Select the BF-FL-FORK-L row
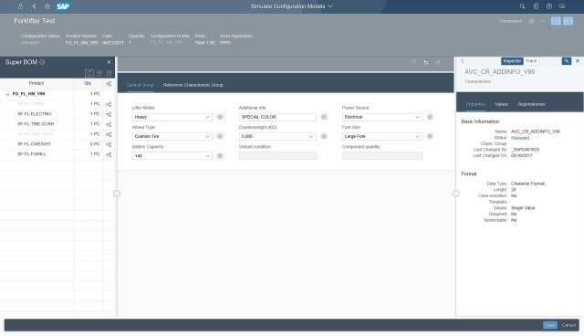Viewport: 584px width, 336px height. (x=57, y=154)
